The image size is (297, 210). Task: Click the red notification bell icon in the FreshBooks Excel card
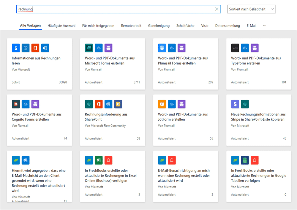pos(108,160)
